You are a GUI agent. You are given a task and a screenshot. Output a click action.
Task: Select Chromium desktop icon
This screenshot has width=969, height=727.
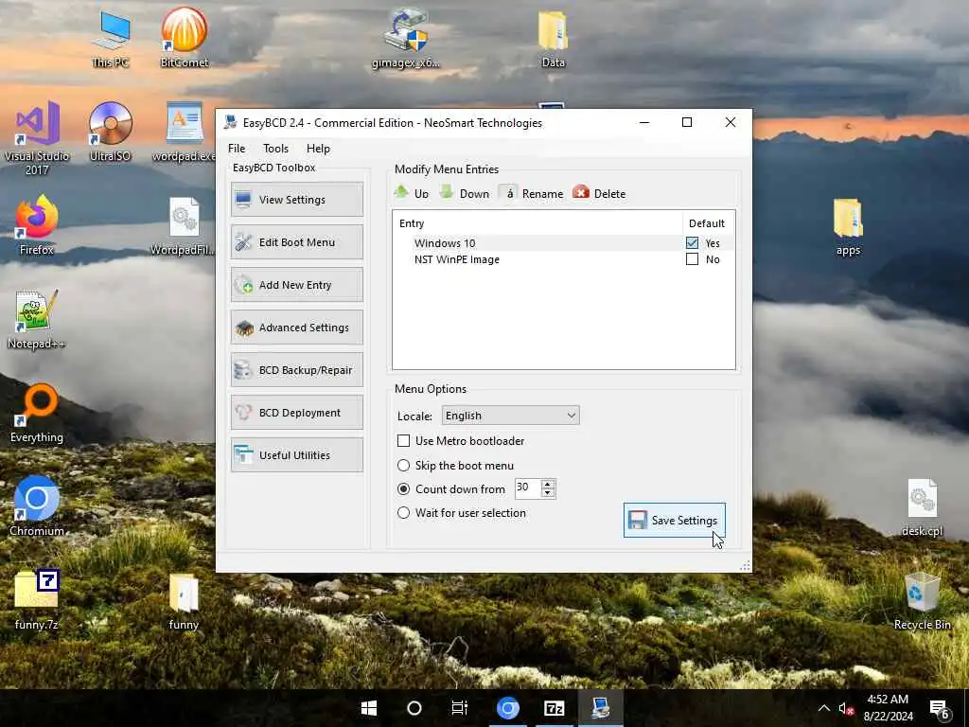click(x=37, y=506)
